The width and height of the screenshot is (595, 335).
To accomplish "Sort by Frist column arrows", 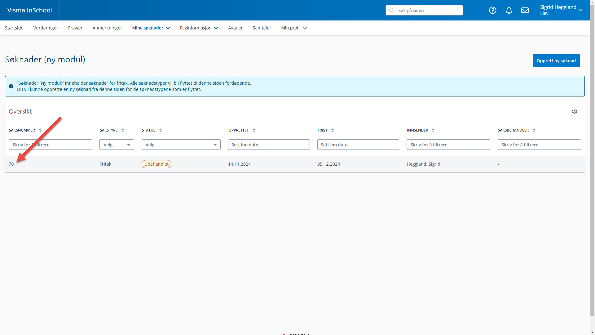I will pyautogui.click(x=333, y=130).
